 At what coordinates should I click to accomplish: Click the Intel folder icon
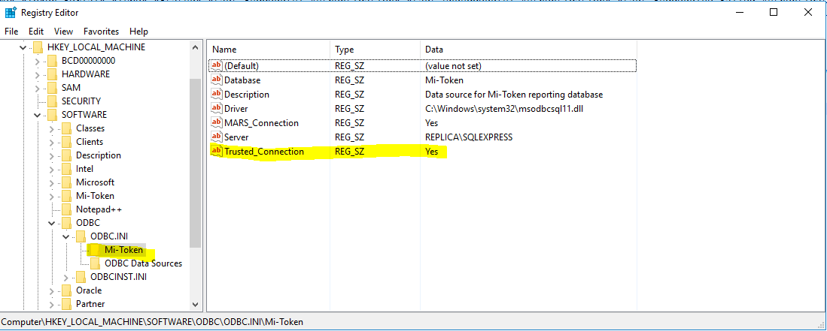[x=66, y=168]
